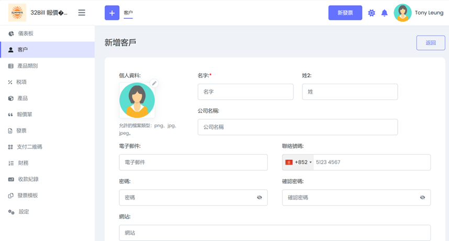Switch to the 客户 top tab
Viewport: 449px width, 241px height.
pyautogui.click(x=128, y=13)
